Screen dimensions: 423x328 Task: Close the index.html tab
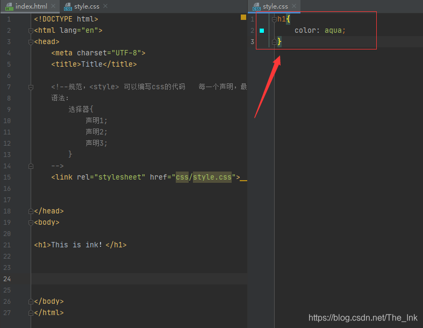coord(53,6)
